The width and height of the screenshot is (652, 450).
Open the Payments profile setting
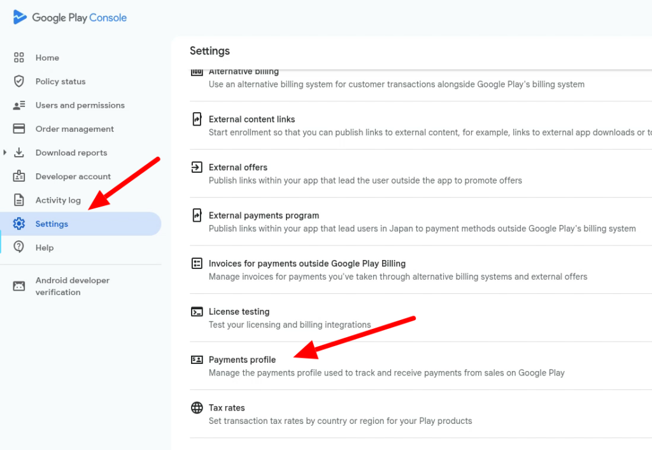tap(242, 360)
